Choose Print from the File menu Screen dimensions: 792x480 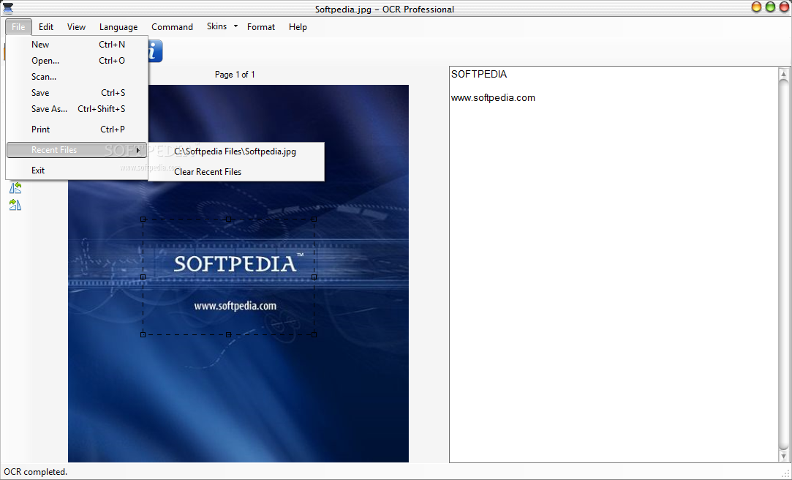point(77,130)
